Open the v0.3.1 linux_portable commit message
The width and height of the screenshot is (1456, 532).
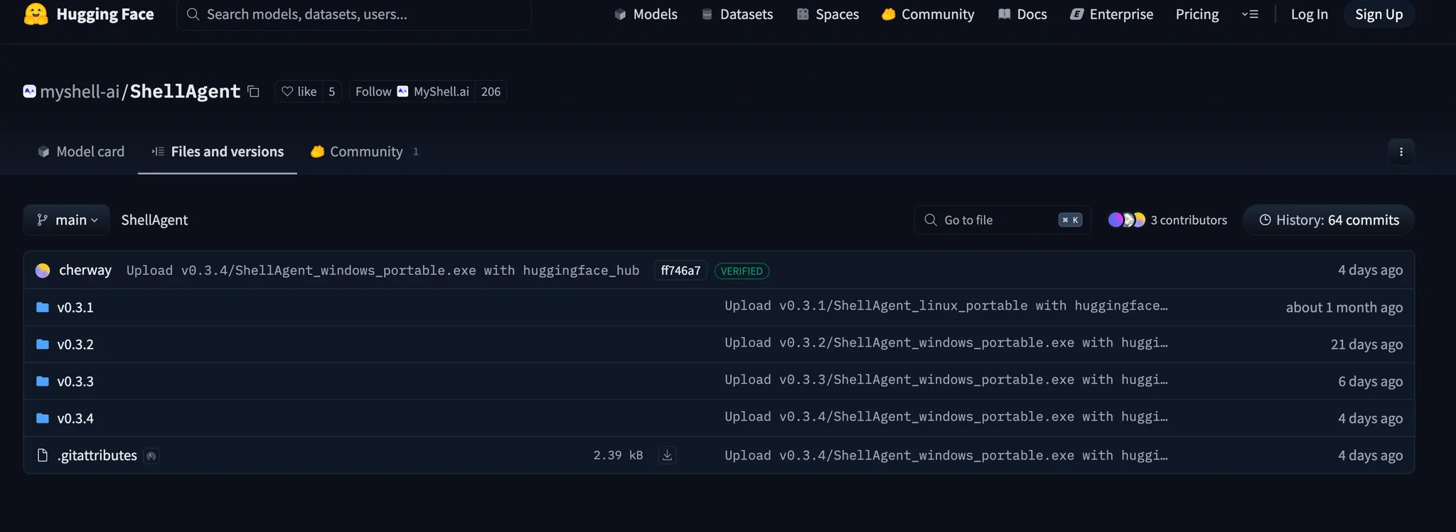pyautogui.click(x=946, y=305)
